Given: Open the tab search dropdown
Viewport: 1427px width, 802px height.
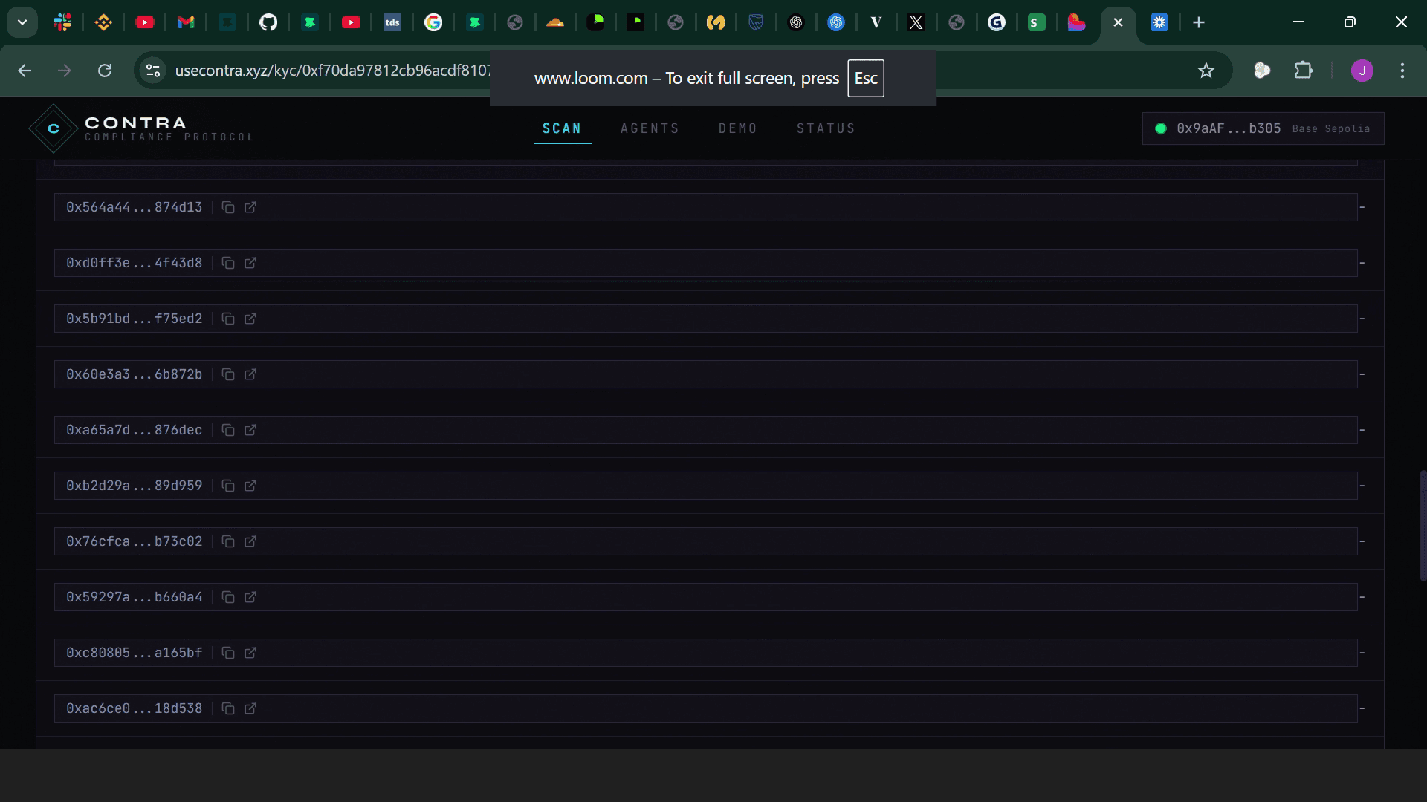Looking at the screenshot, I should pos(22,22).
